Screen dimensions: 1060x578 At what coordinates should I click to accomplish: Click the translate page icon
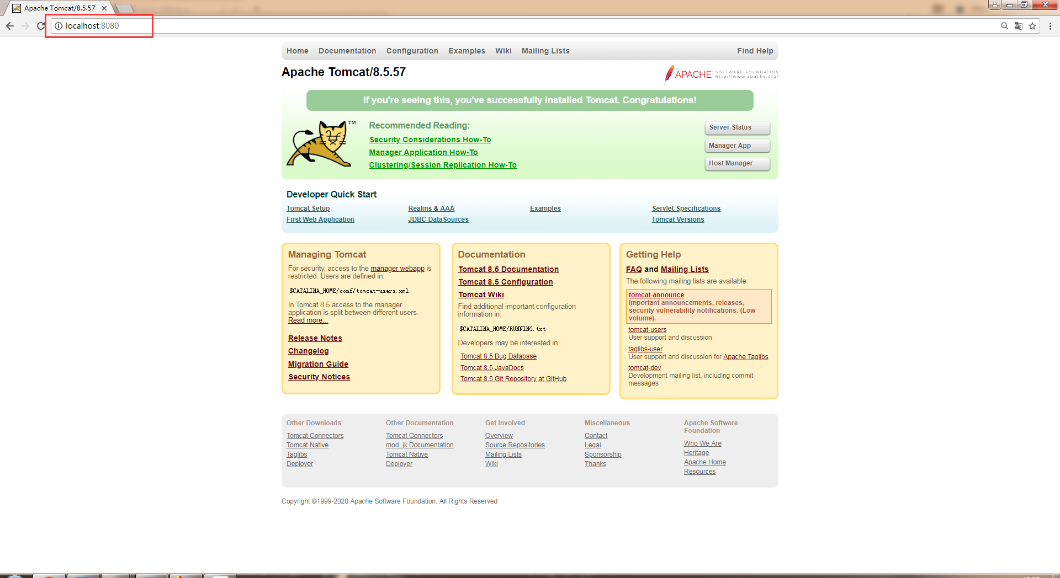[1019, 26]
